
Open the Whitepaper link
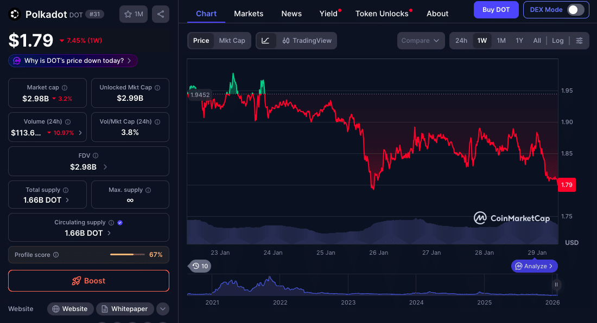pos(125,309)
